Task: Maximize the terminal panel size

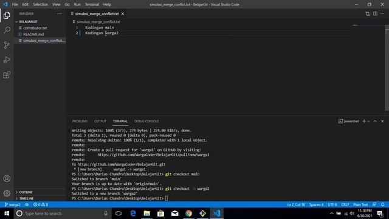Action: pos(375,121)
